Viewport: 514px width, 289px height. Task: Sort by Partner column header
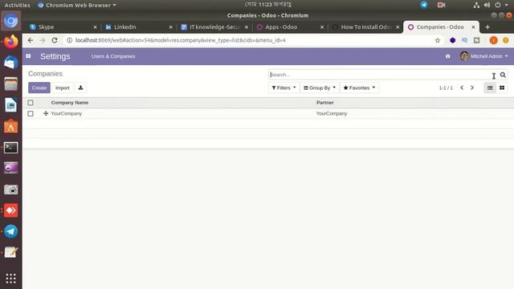coord(324,103)
